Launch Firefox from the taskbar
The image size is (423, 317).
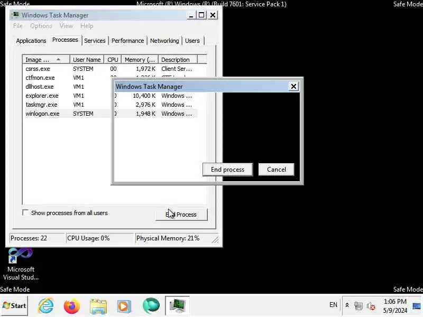tap(72, 306)
